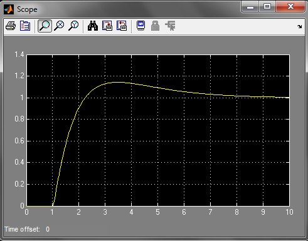This screenshot has height=241, width=308.
Task: Open the signal selection icon
Action: click(170, 26)
